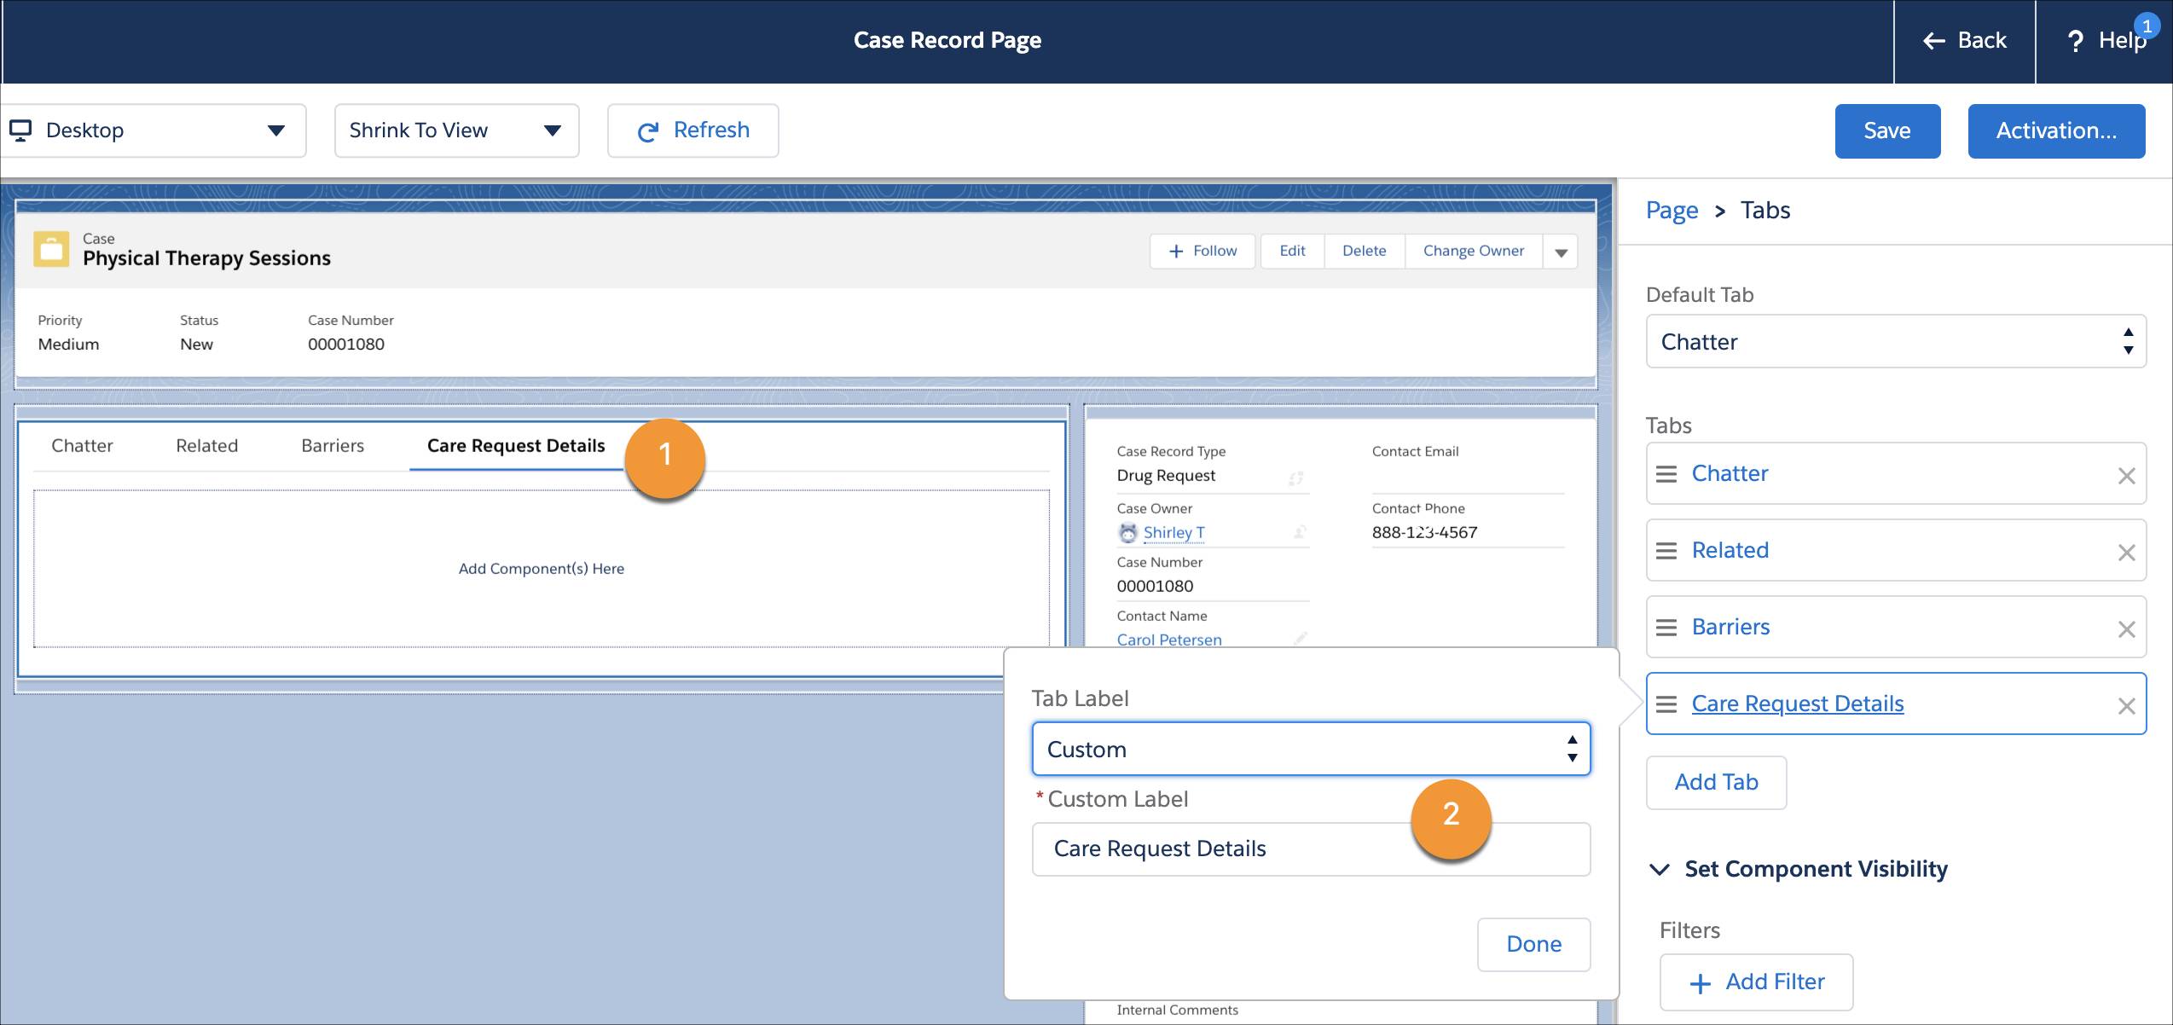Click the Add Tab button
This screenshot has width=2173, height=1025.
[x=1716, y=782]
